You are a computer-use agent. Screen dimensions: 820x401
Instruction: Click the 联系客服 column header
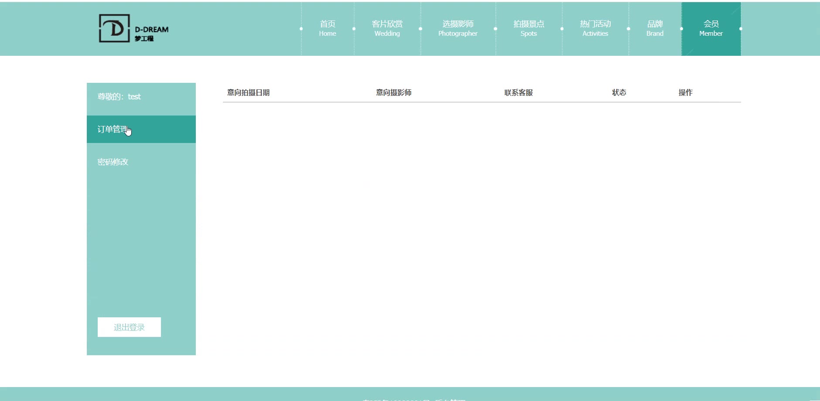tap(518, 92)
